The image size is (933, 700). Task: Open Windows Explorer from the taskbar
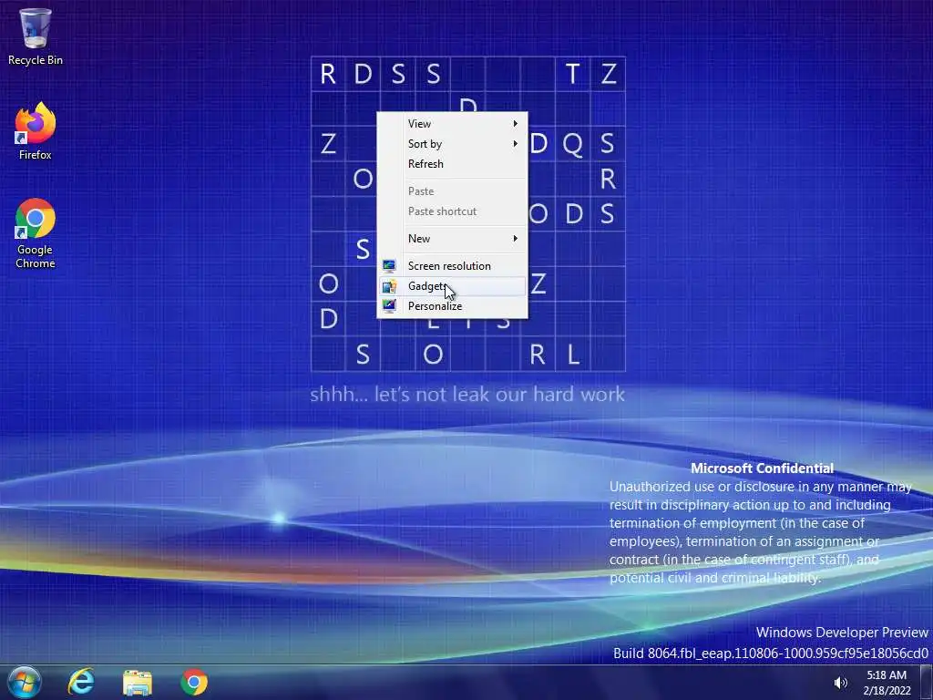138,682
